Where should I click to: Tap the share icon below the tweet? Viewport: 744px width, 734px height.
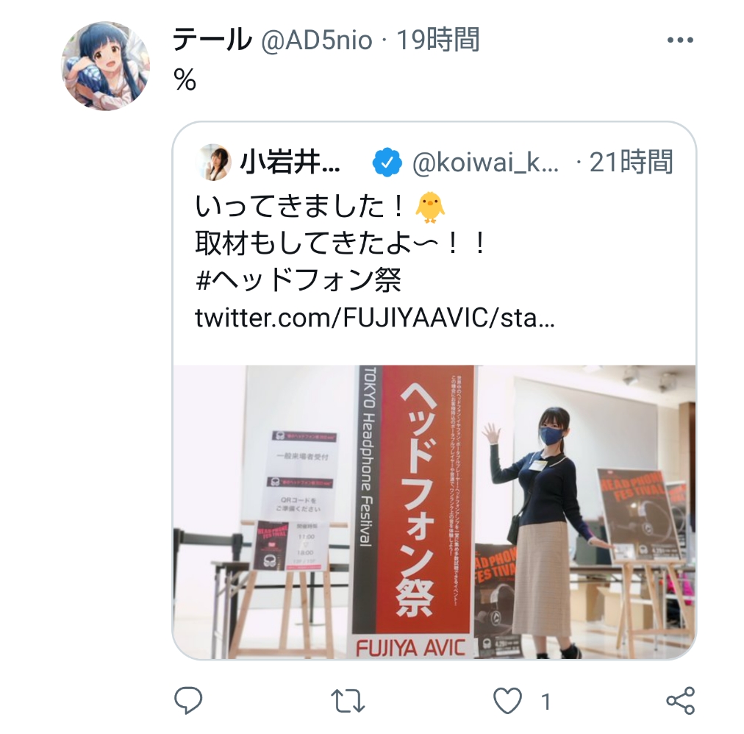tap(681, 701)
